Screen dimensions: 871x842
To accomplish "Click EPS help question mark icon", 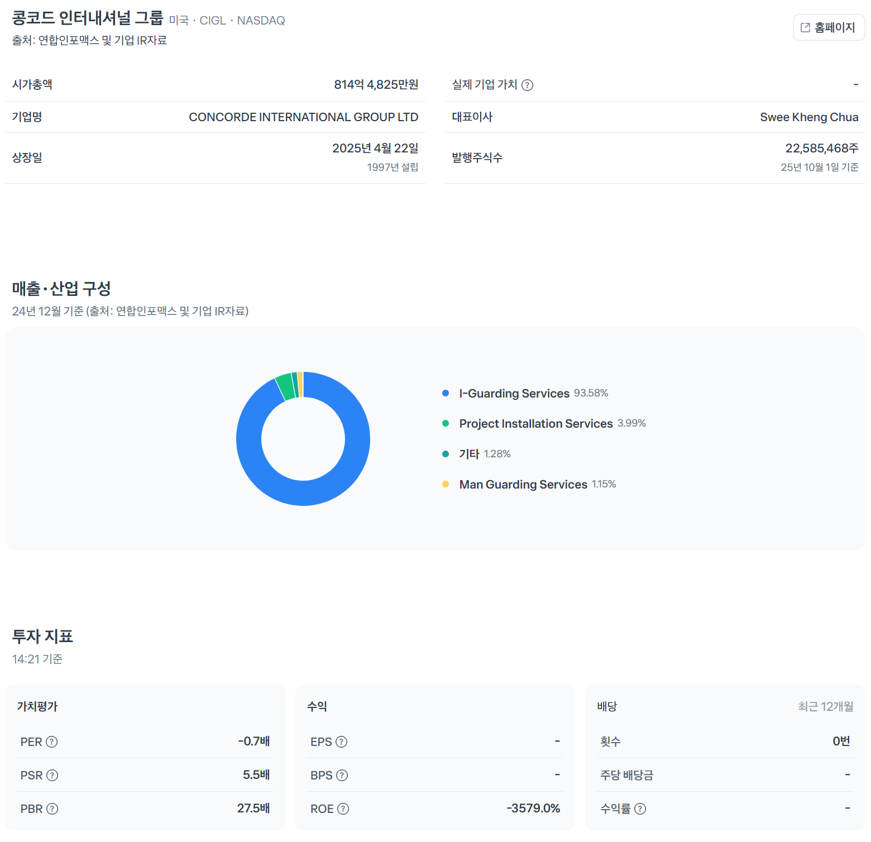I will pyautogui.click(x=341, y=741).
